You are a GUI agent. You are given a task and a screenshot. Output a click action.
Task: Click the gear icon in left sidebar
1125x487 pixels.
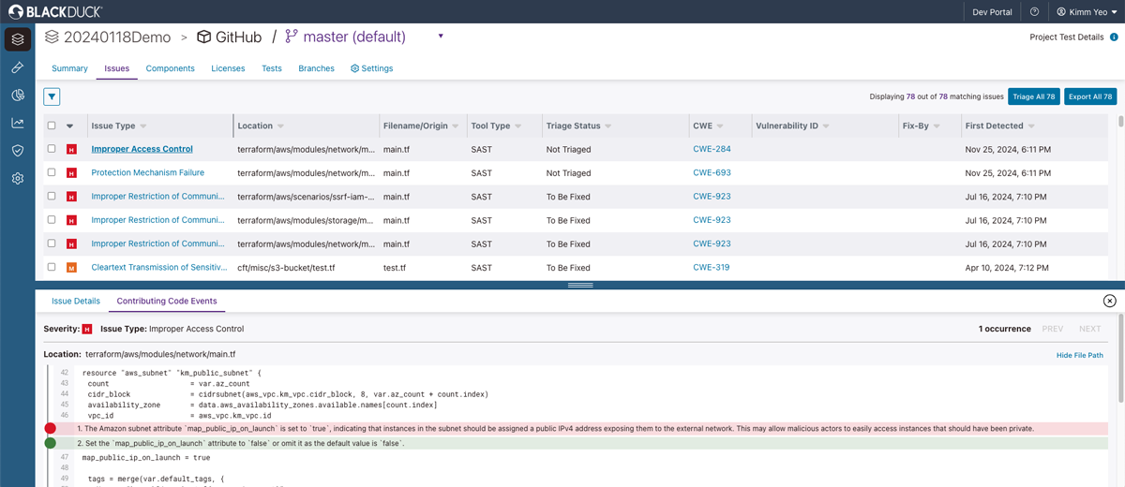(18, 178)
